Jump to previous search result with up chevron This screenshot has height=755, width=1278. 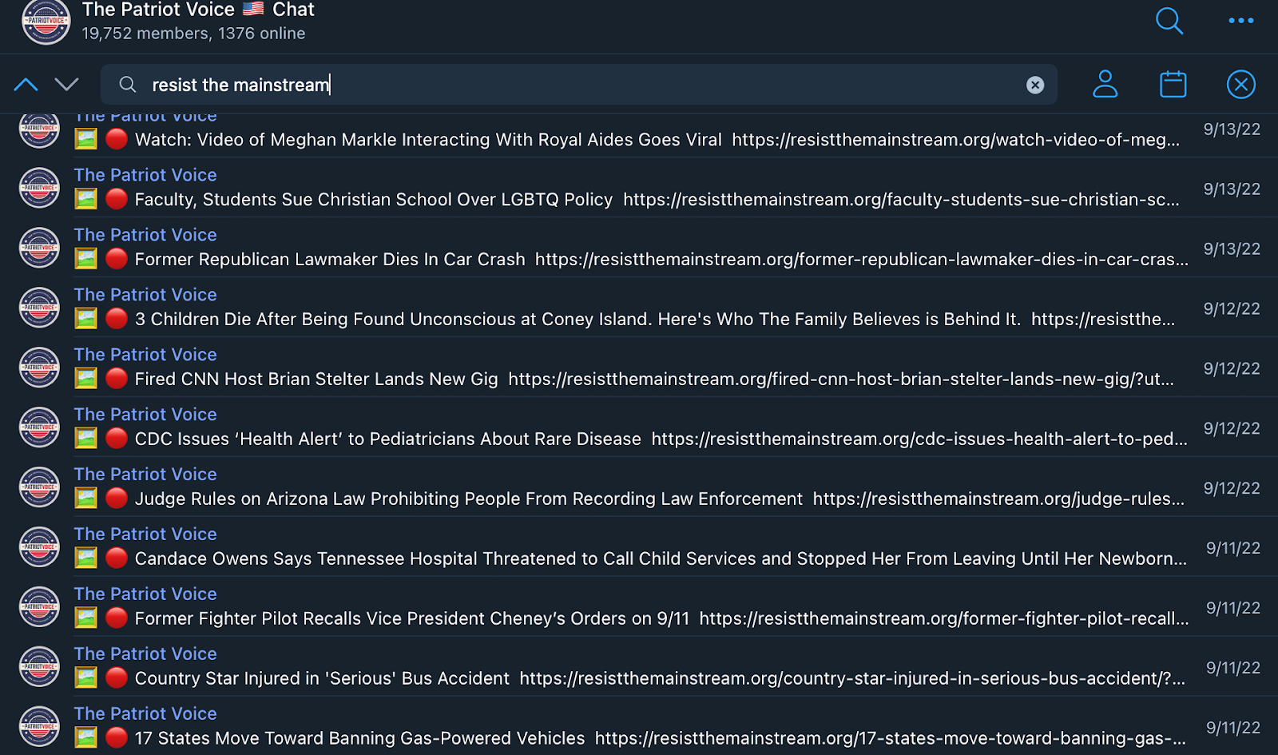click(x=26, y=84)
